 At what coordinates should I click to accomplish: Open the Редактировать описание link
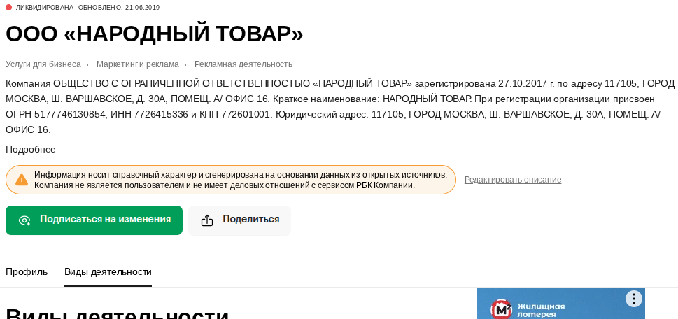(x=512, y=180)
